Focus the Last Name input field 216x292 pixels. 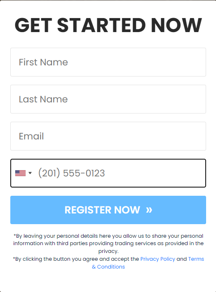click(108, 99)
